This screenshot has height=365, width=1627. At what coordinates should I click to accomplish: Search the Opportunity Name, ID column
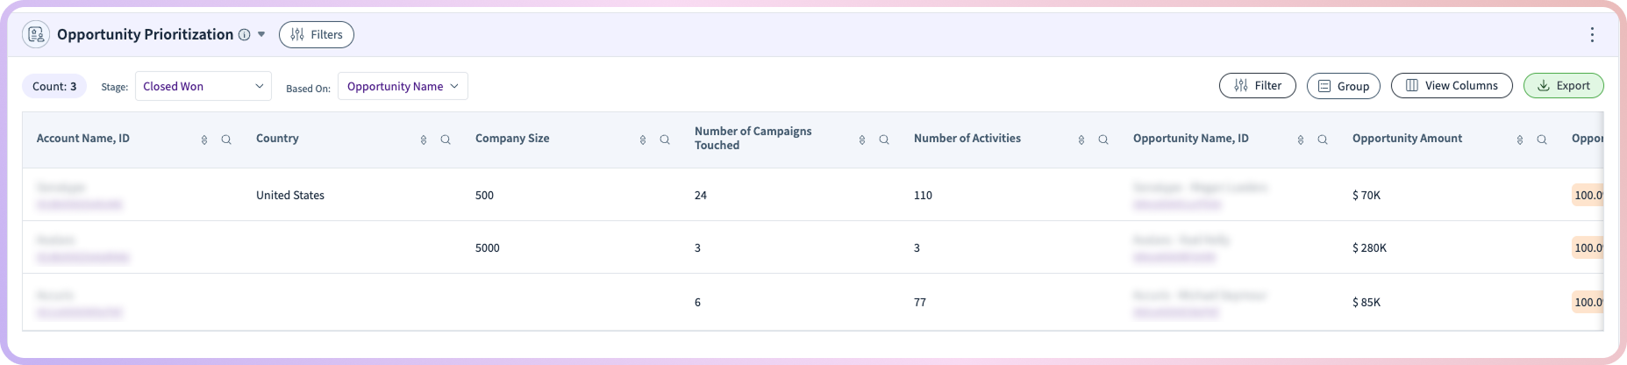(1323, 140)
